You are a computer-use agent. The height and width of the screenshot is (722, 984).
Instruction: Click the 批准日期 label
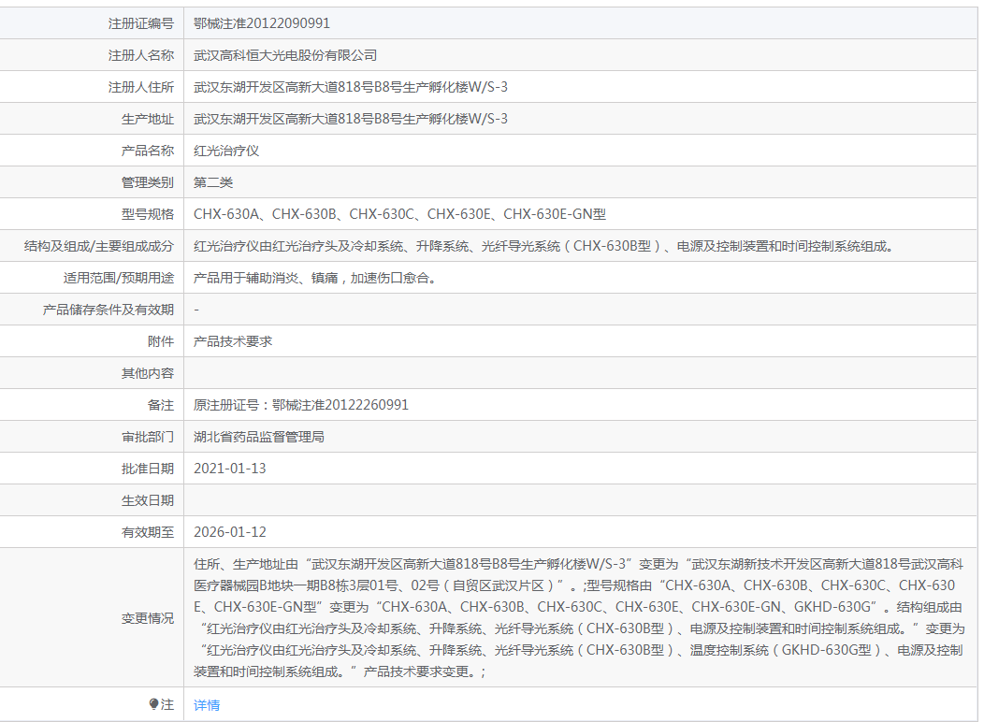[x=148, y=469]
